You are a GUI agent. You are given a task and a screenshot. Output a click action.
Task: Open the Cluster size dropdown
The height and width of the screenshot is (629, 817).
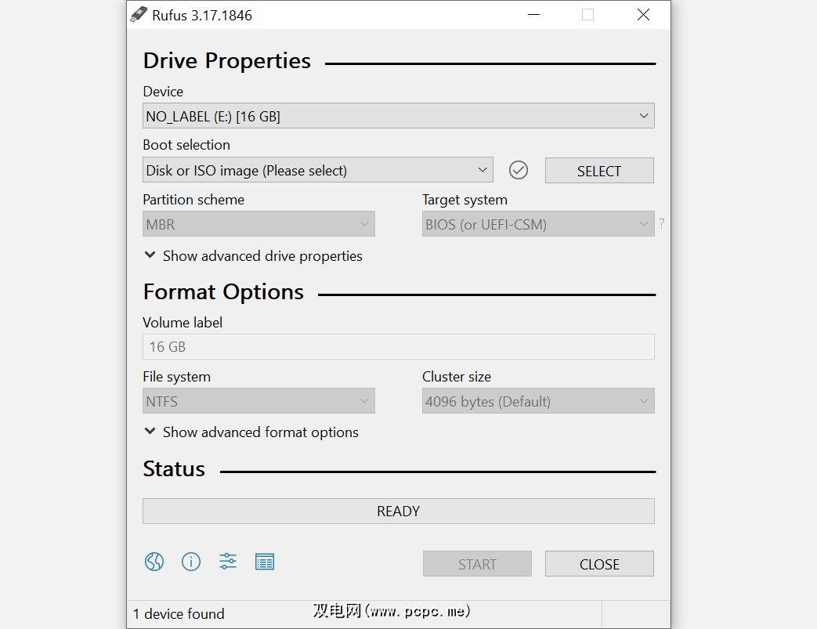538,401
